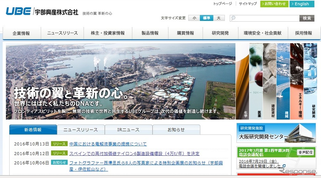
Task: Open the 製品情報 navigation menu
Action: (150, 33)
